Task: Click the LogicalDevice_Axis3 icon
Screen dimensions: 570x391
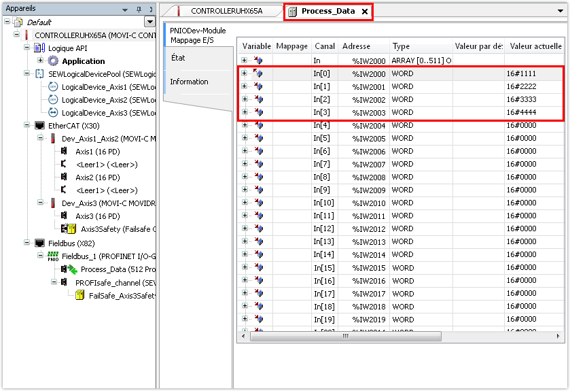Action: pos(53,113)
